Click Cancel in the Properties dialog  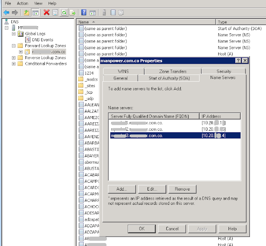(x=172, y=229)
